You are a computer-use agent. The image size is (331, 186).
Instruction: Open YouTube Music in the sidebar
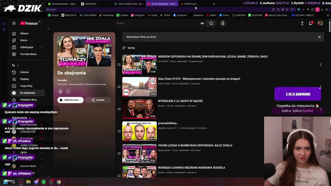[x=27, y=54]
